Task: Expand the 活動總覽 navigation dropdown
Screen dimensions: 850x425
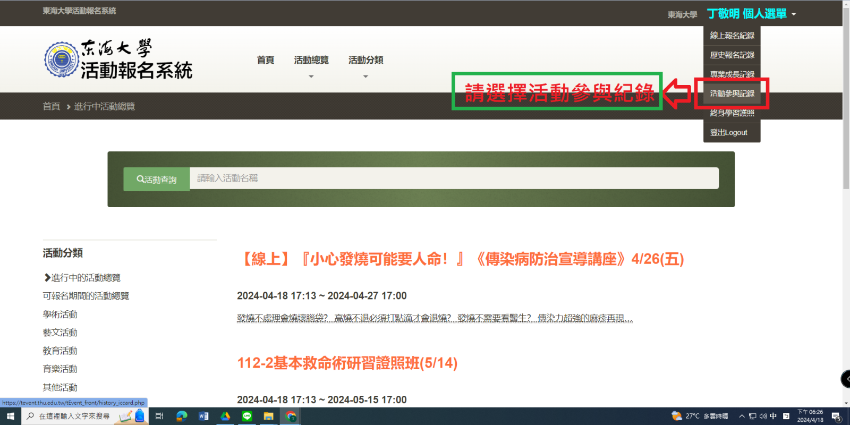Action: click(311, 60)
